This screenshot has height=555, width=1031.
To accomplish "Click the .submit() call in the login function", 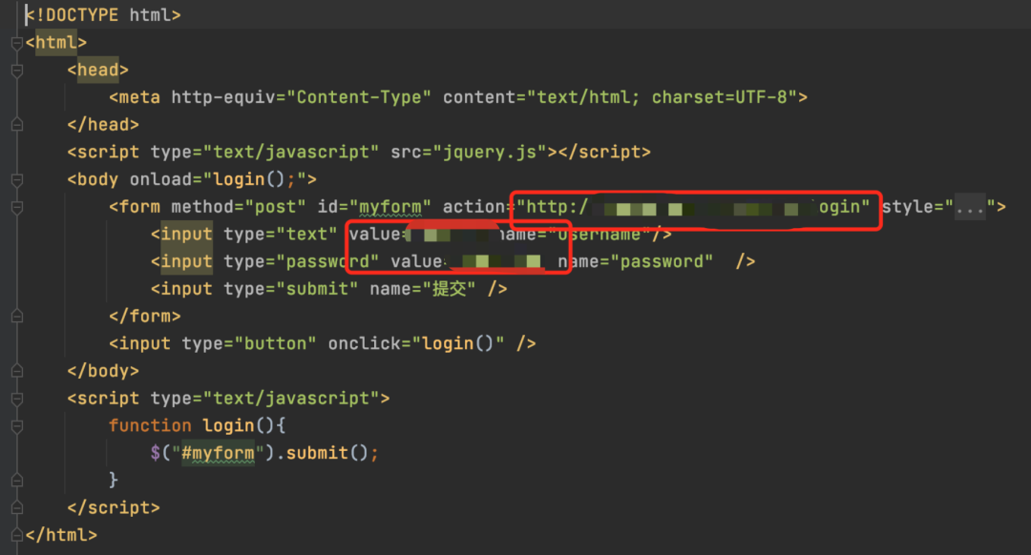I will coord(323,453).
